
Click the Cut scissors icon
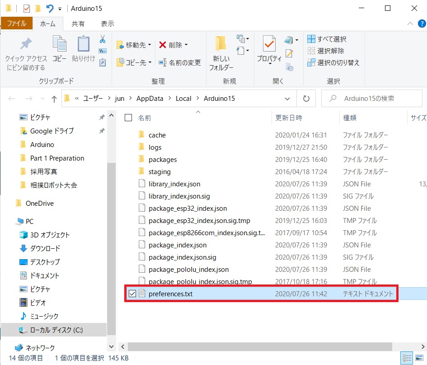[103, 39]
